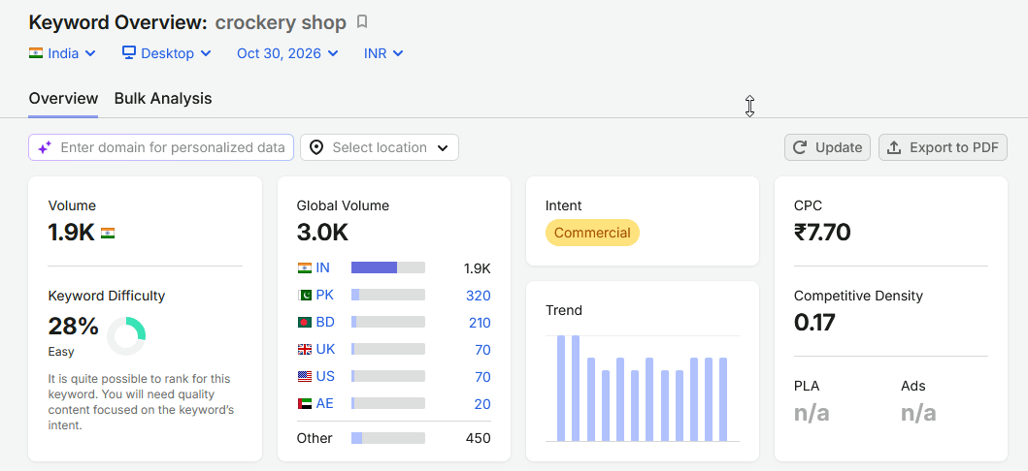Expand the Select location dropdown
This screenshot has width=1028, height=471.
pyautogui.click(x=380, y=147)
